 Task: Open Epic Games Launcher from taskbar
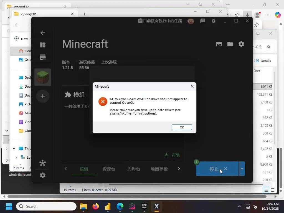pos(144,206)
